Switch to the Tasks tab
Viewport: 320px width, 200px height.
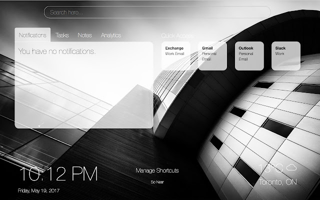(x=62, y=35)
